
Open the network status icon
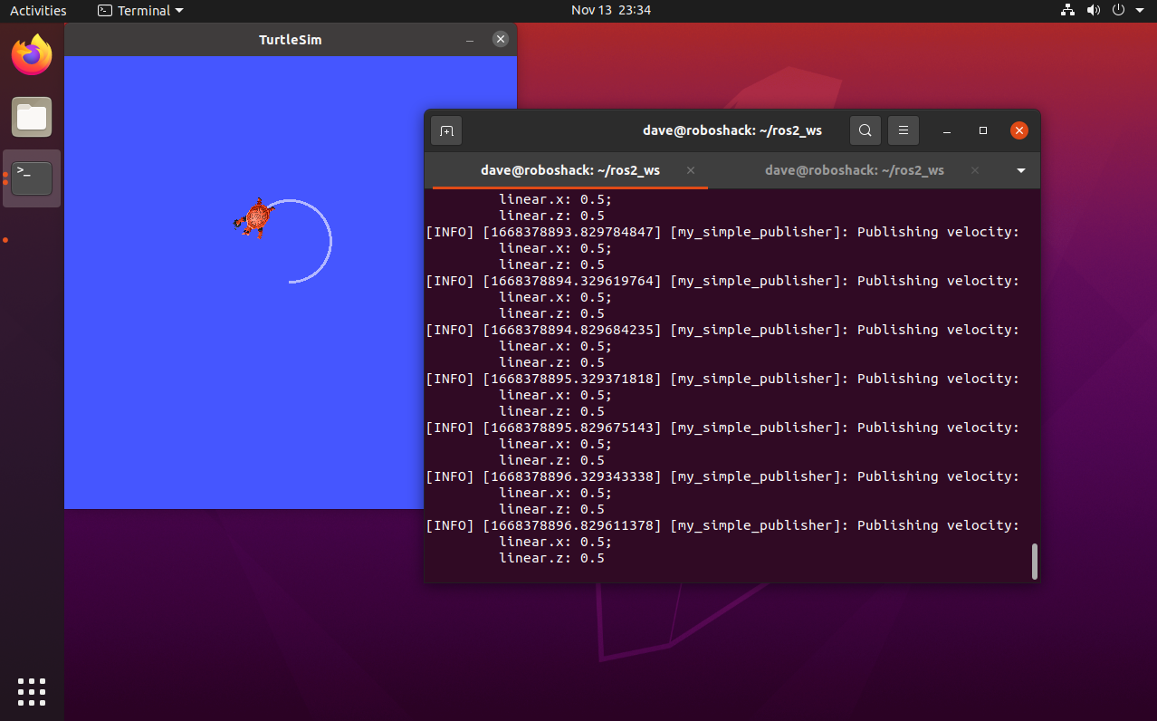click(x=1067, y=11)
